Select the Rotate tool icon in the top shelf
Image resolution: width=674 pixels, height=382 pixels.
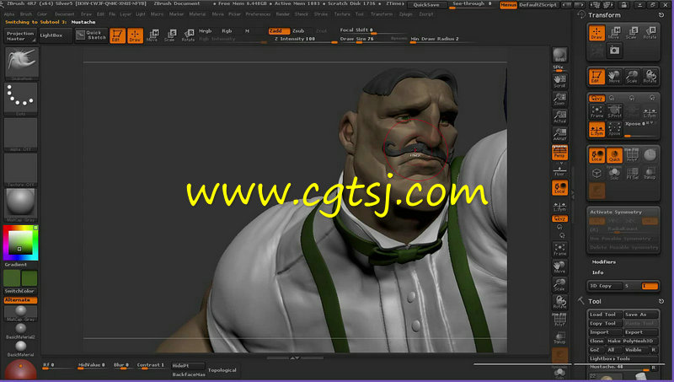coord(188,35)
